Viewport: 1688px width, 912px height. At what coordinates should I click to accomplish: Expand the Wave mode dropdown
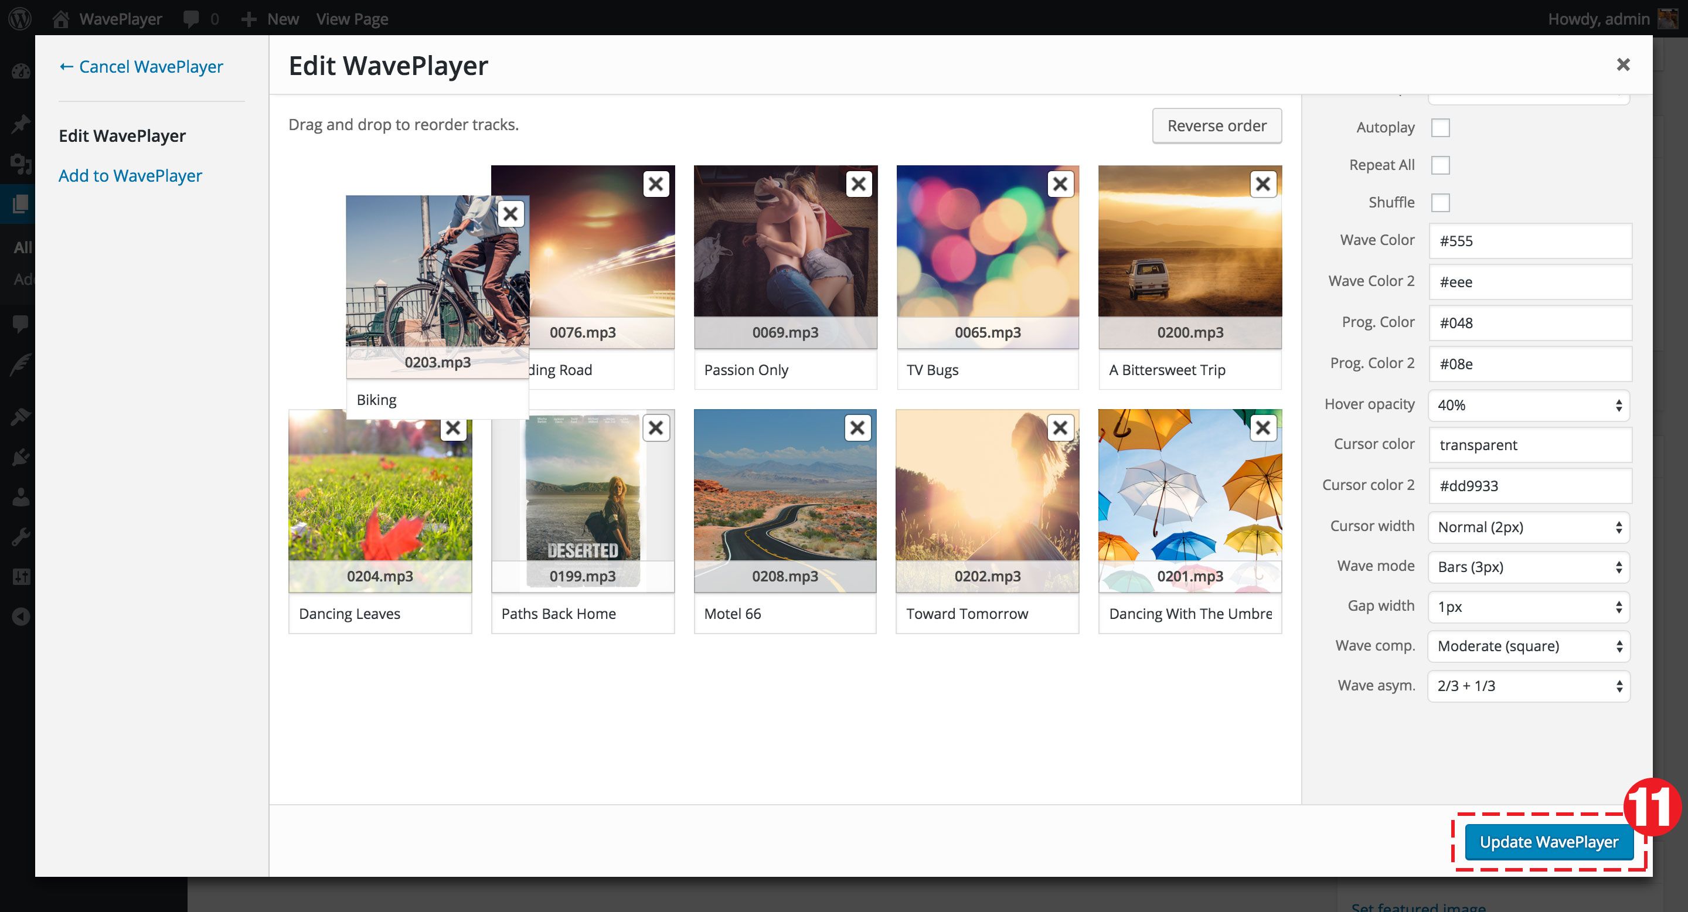(x=1528, y=567)
